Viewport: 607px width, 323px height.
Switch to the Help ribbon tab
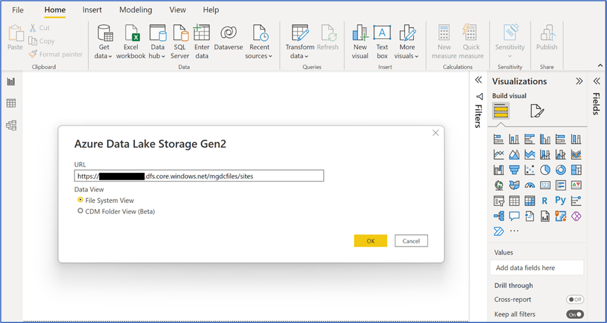coord(211,10)
